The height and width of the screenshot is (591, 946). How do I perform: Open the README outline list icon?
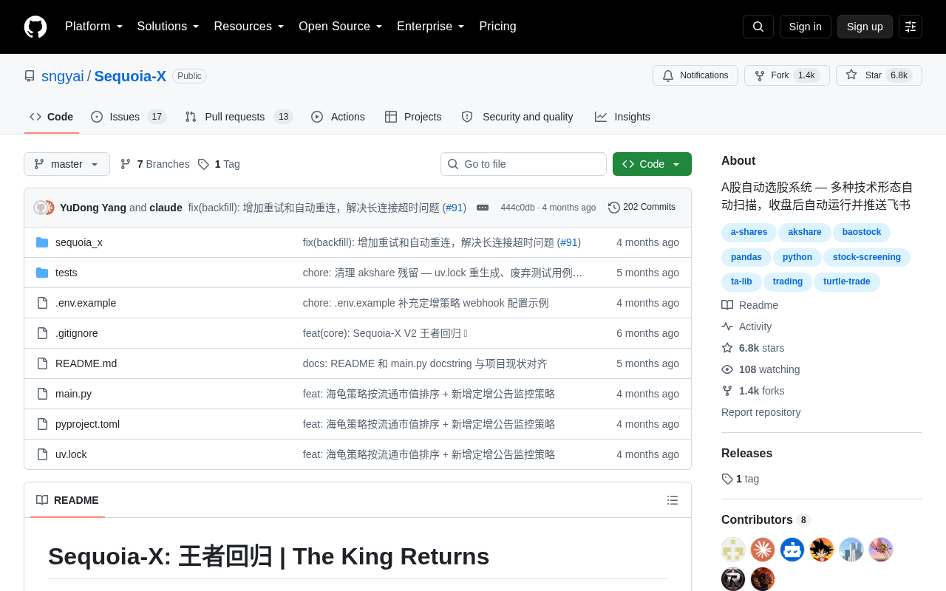tap(673, 500)
